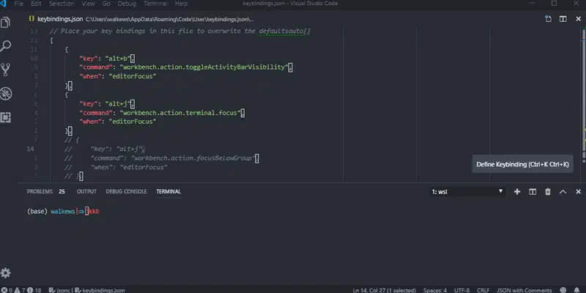Click the commented "alt+j" key value

[x=130, y=149]
